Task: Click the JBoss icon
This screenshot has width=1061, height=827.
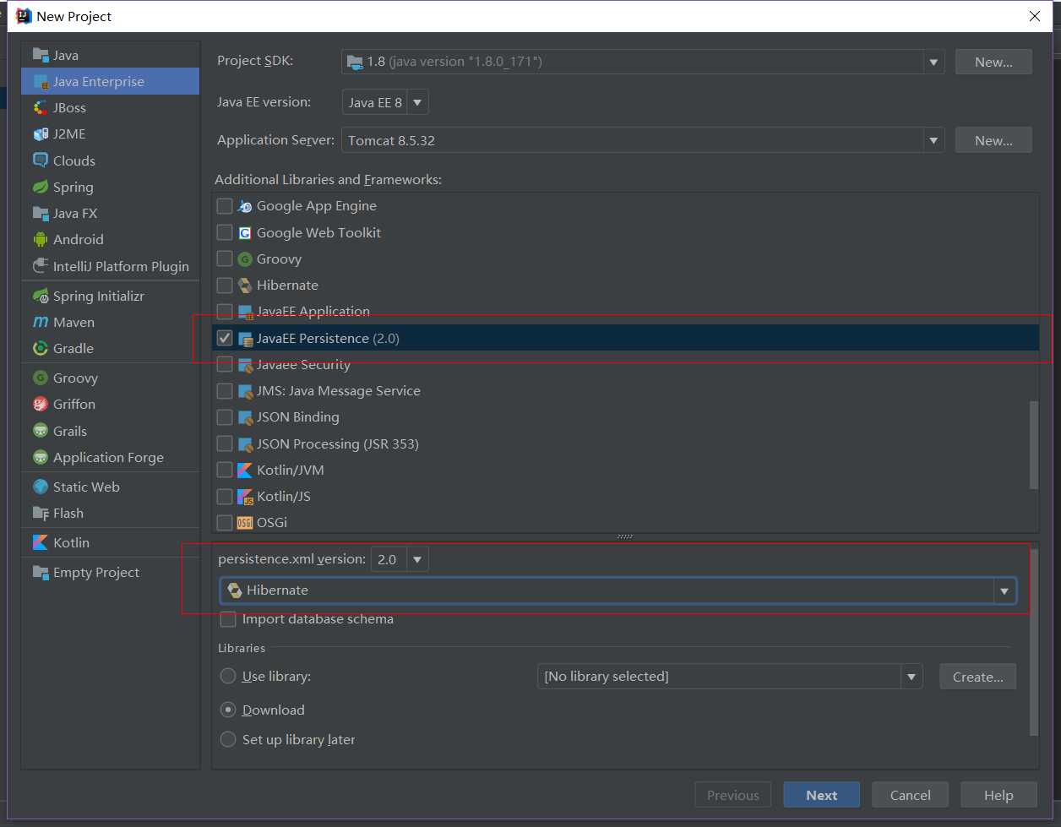Action: pyautogui.click(x=41, y=107)
